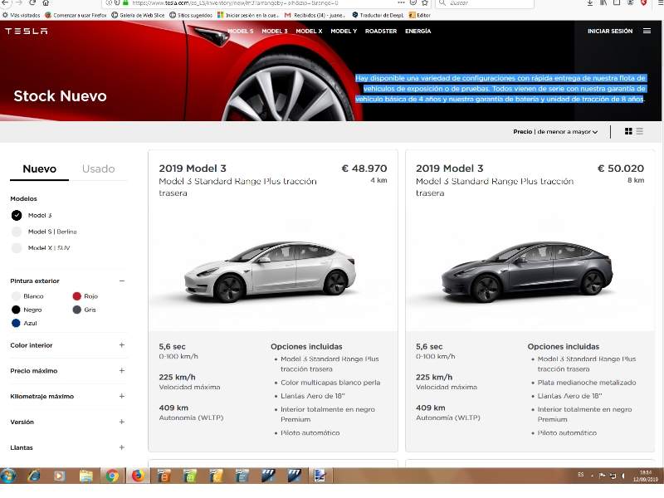Viewport: 664px width, 498px height.
Task: Expand the Versión filter
Action: click(x=121, y=422)
